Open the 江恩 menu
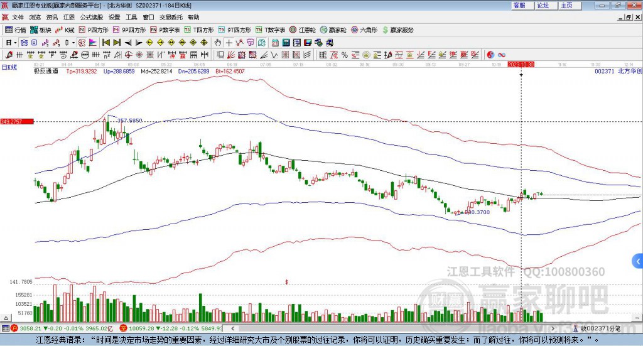Screen dimensions: 643x346 (x=69, y=17)
